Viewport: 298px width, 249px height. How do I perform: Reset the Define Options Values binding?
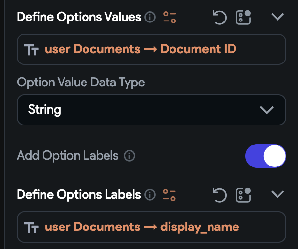point(220,18)
